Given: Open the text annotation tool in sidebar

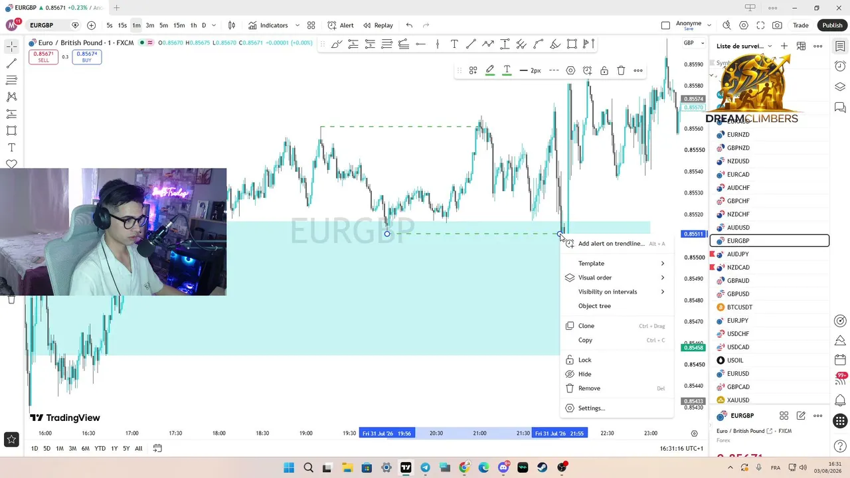Looking at the screenshot, I should coord(11,147).
